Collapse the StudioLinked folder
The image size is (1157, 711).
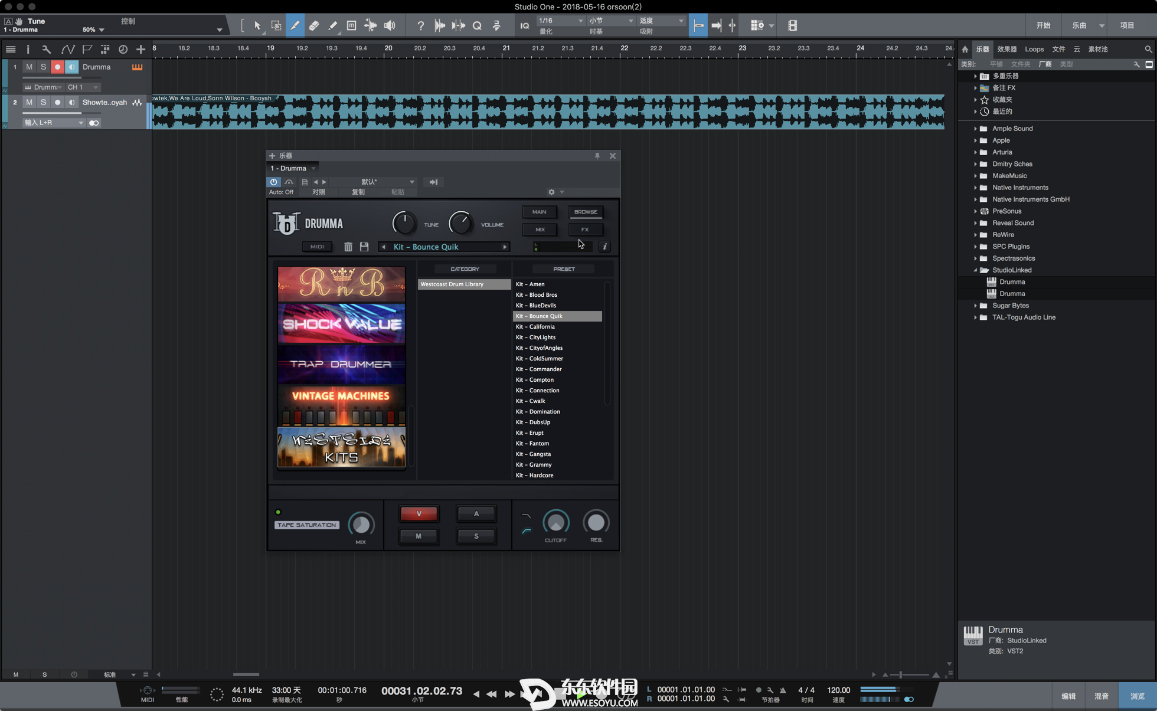pos(975,270)
